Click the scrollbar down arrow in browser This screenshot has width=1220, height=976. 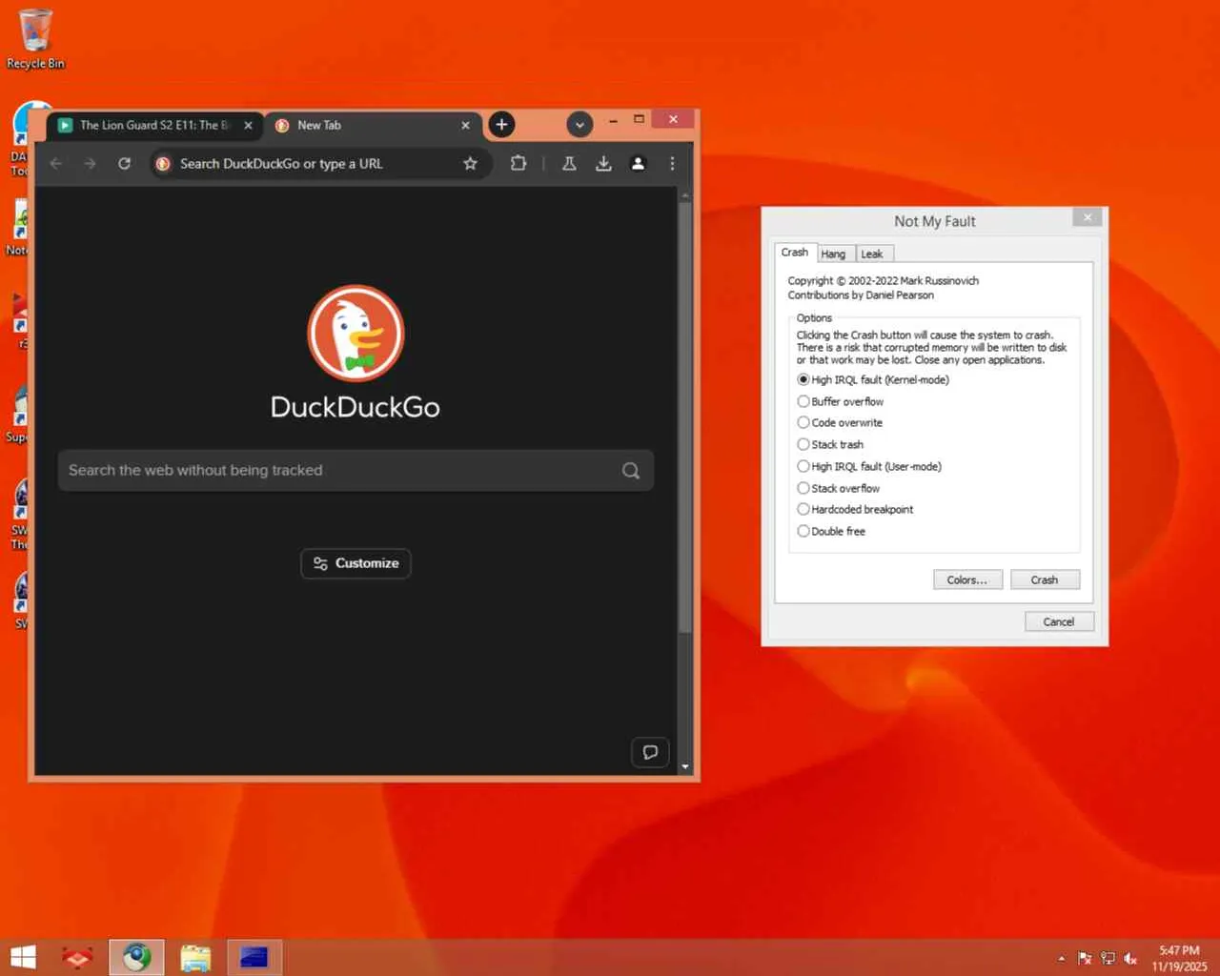[x=684, y=766]
